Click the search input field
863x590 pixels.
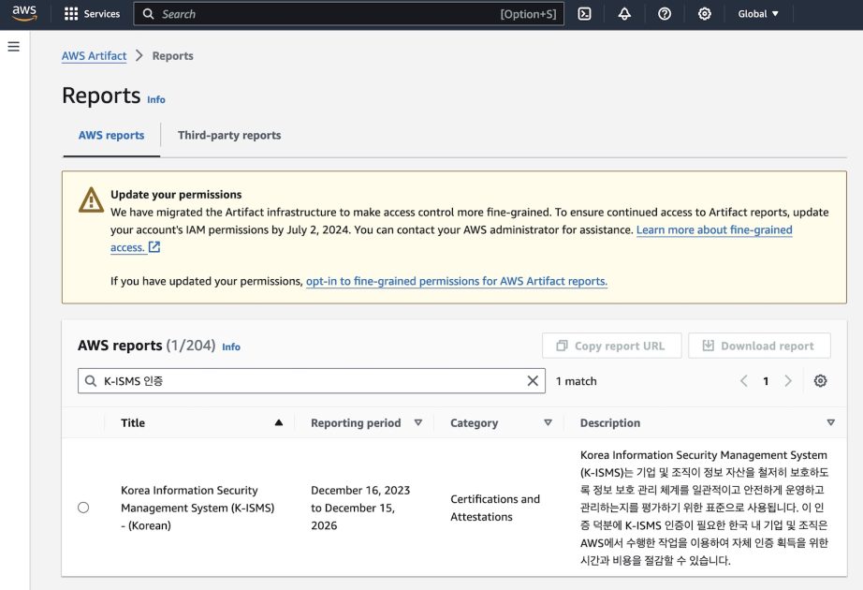(x=281, y=380)
